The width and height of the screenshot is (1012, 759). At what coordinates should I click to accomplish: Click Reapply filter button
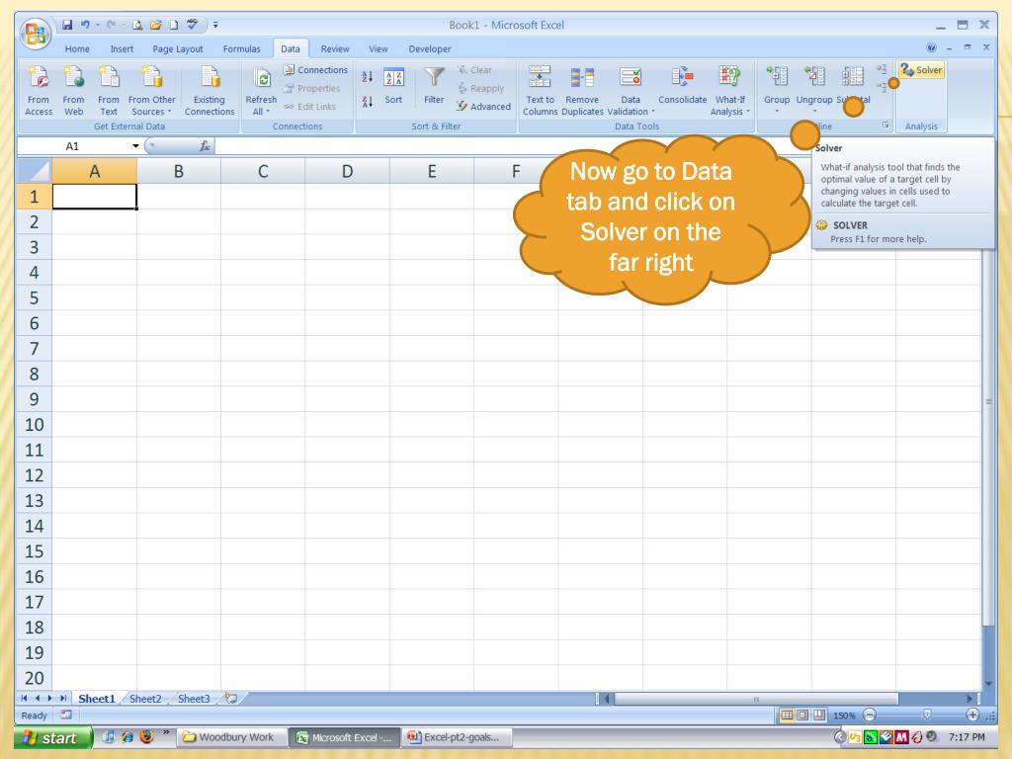481,88
